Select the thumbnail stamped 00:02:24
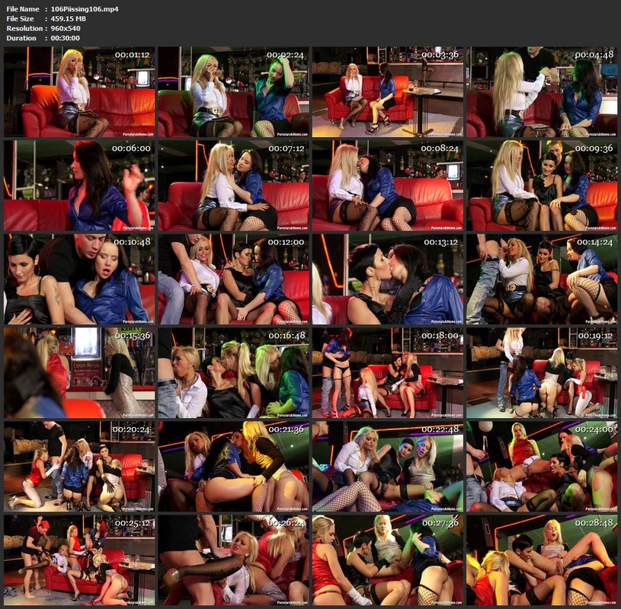Image resolution: width=621 pixels, height=609 pixels. click(233, 92)
